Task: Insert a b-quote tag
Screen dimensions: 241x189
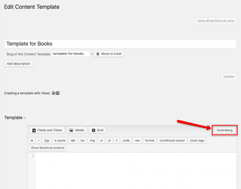Action: (60, 140)
